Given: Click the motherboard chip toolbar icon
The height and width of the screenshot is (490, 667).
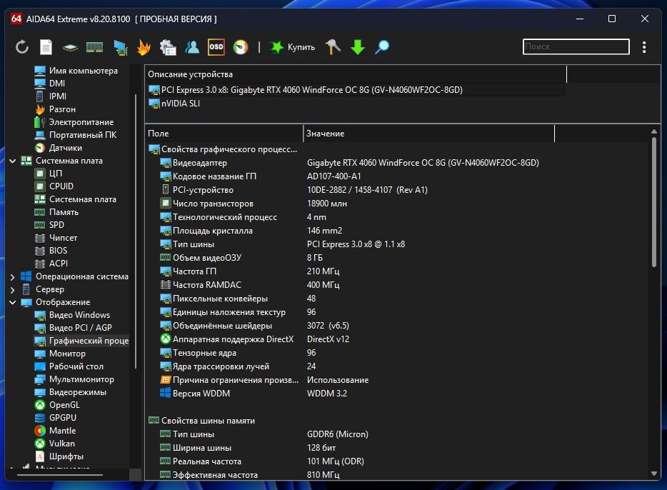Looking at the screenshot, I should click(70, 47).
